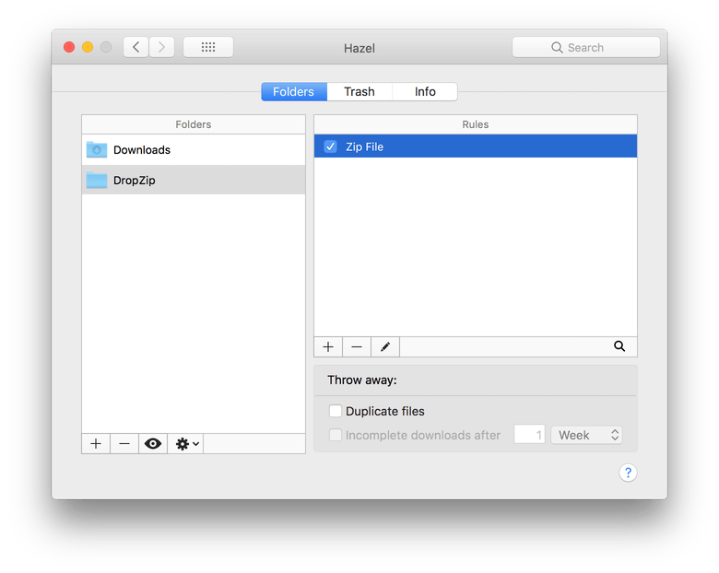Go forward with the right chevron button
The height and width of the screenshot is (573, 719).
(161, 47)
